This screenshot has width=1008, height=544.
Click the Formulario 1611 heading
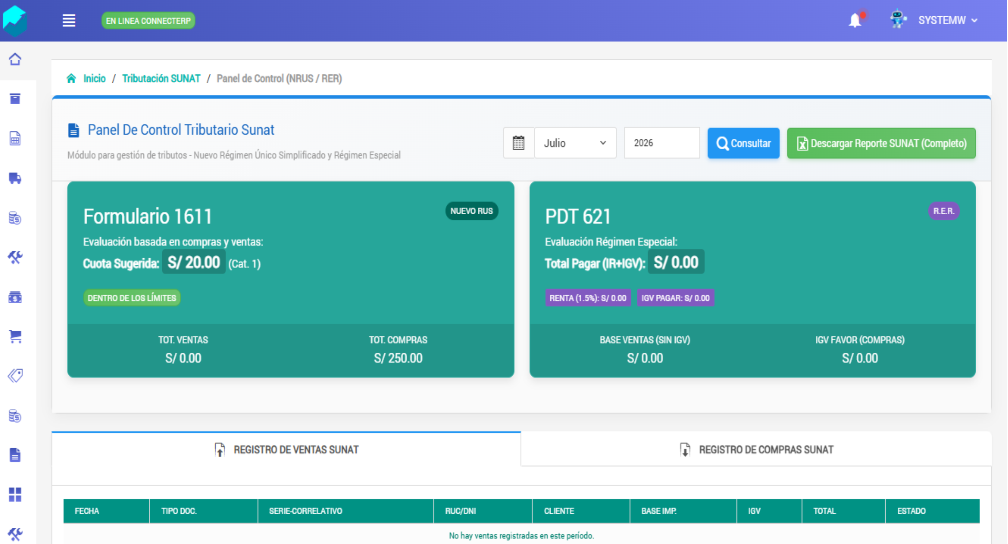click(x=148, y=216)
